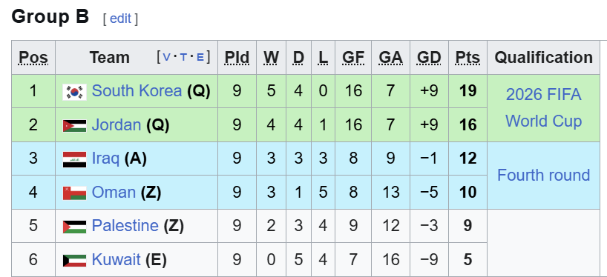Open the 2026 FIFA World Cup link
607x277 pixels.
coord(543,108)
